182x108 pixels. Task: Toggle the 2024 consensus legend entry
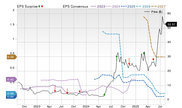[113, 7]
